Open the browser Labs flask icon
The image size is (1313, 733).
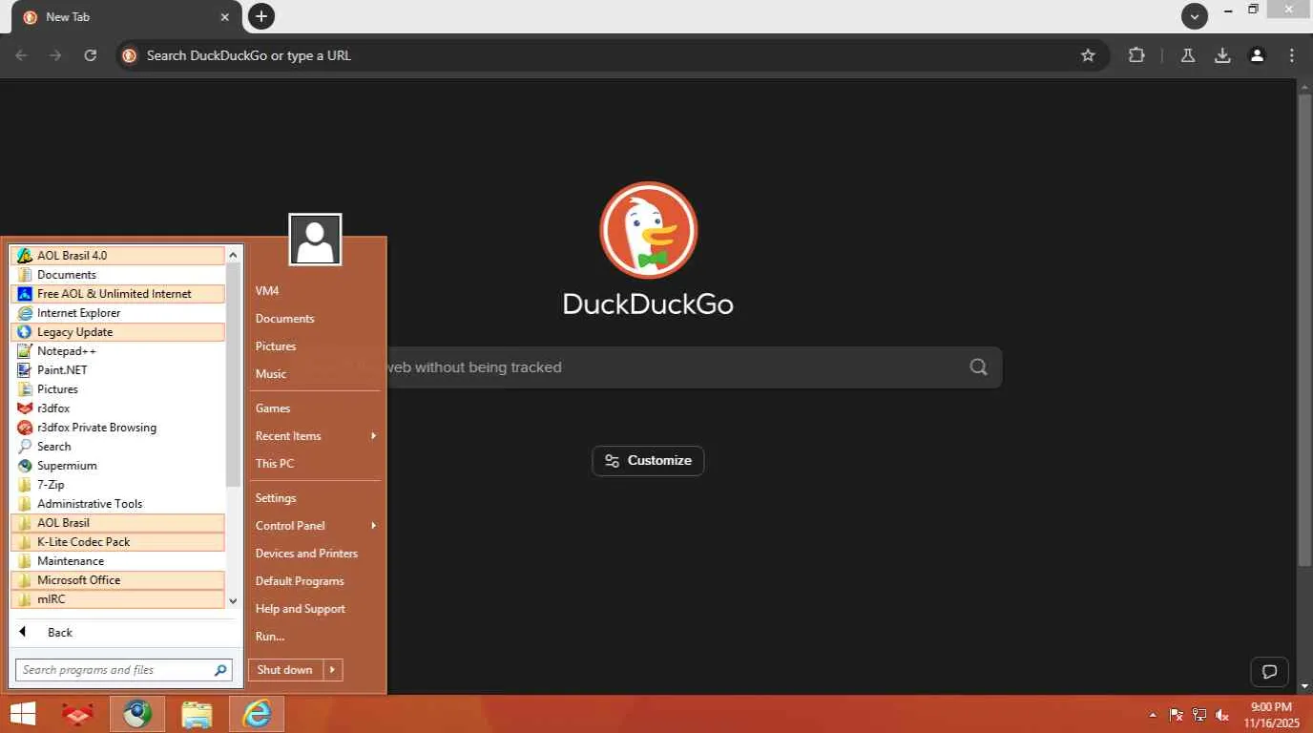1188,55
